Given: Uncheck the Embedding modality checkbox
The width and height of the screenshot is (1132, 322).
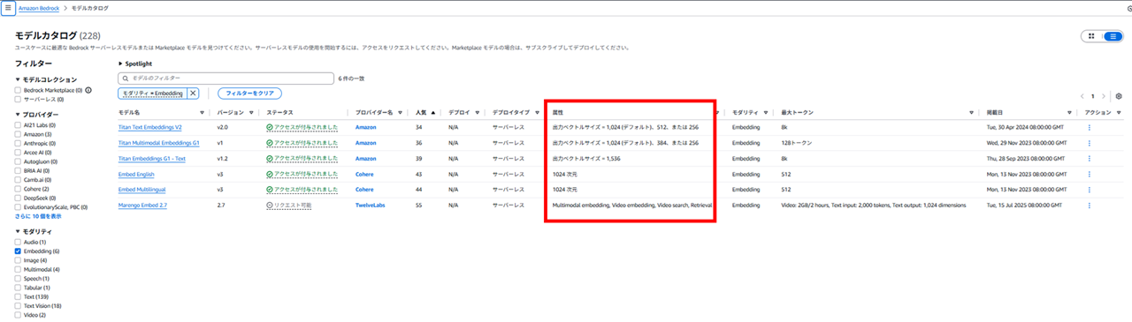Looking at the screenshot, I should tap(19, 251).
